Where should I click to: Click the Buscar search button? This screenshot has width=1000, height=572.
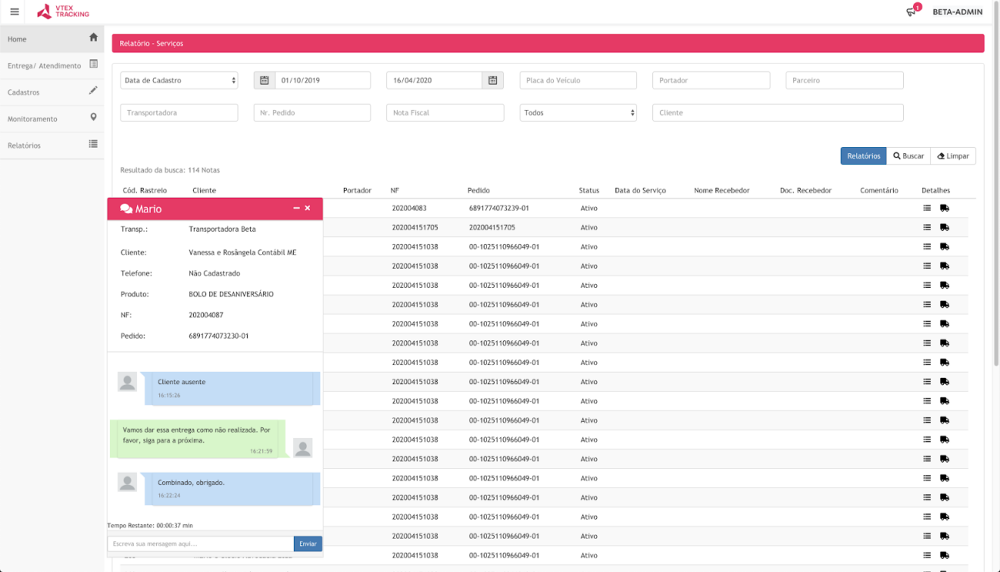(x=908, y=156)
